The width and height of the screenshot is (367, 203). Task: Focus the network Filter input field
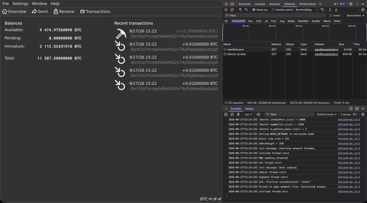pos(275,16)
